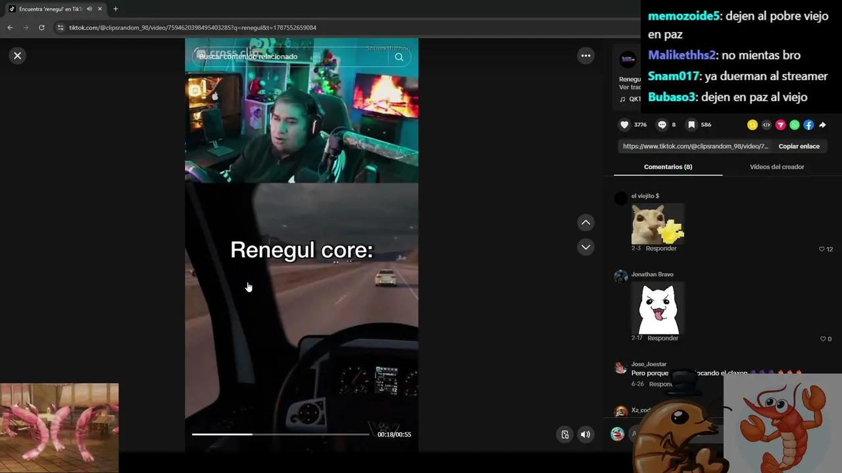Click Jose_Joestar's avatar
This screenshot has height=473, width=842.
tap(620, 367)
